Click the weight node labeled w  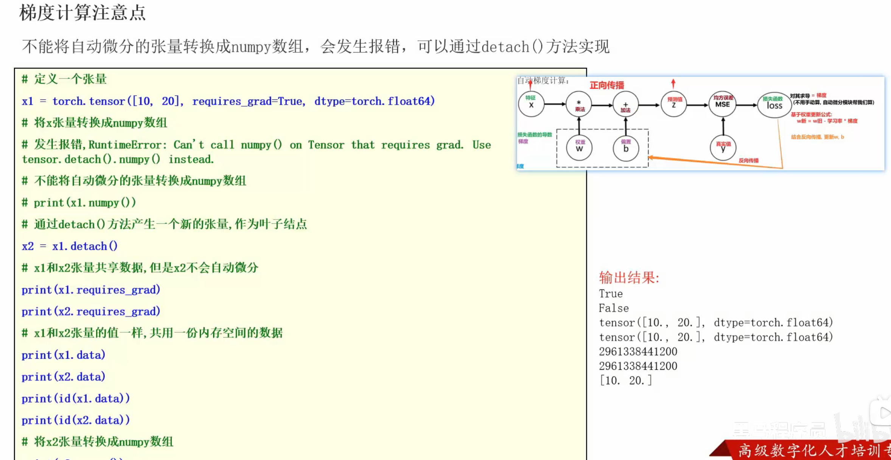pyautogui.click(x=579, y=148)
